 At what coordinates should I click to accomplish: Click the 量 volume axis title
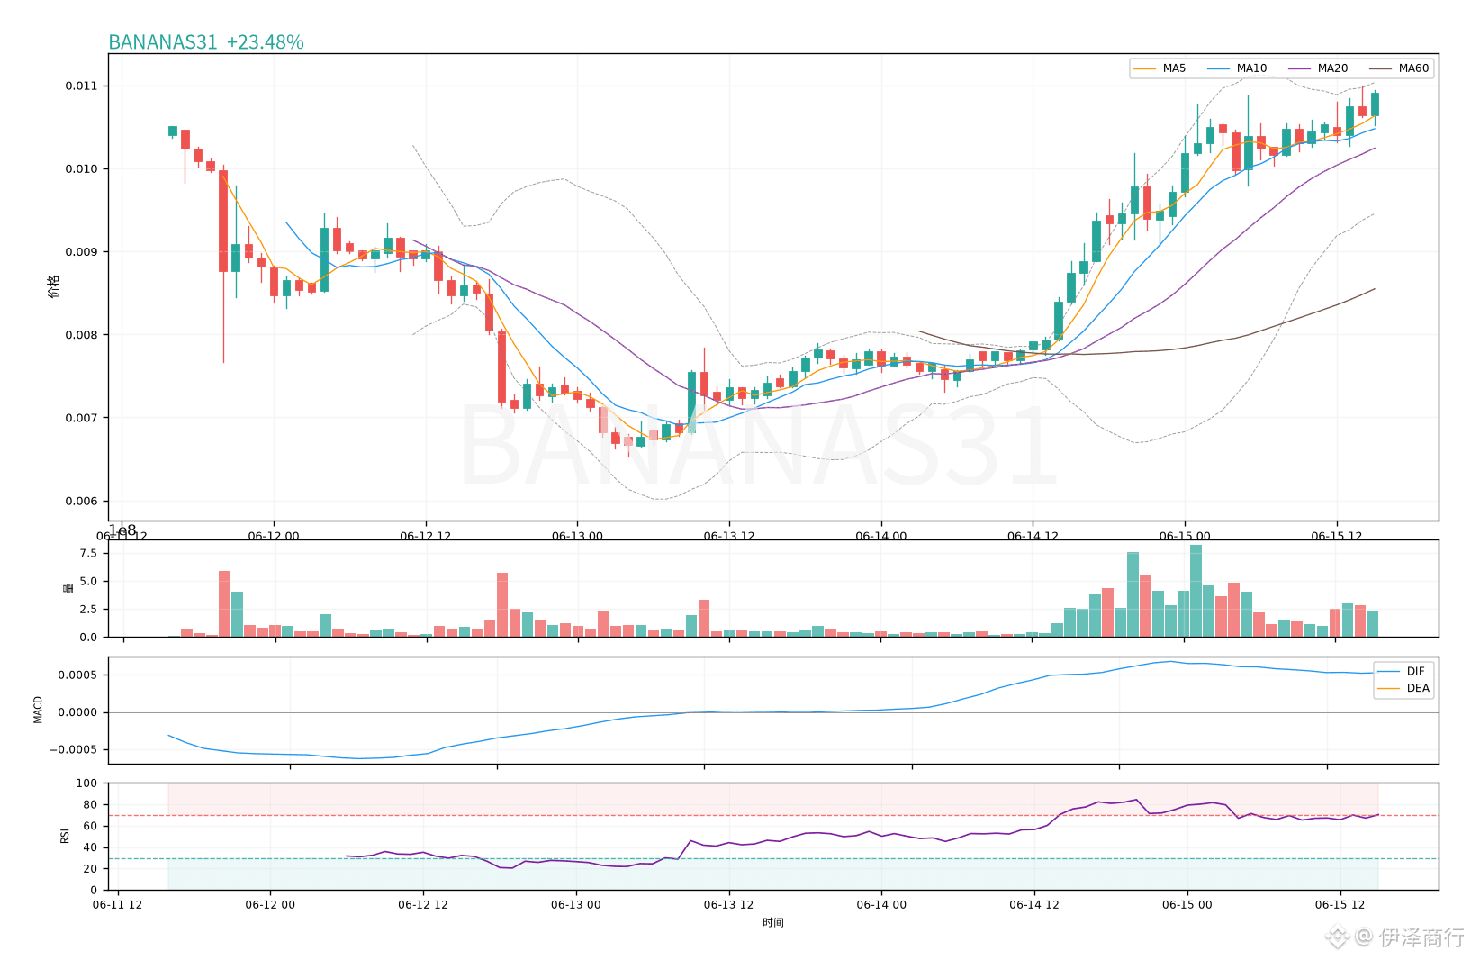tap(68, 589)
